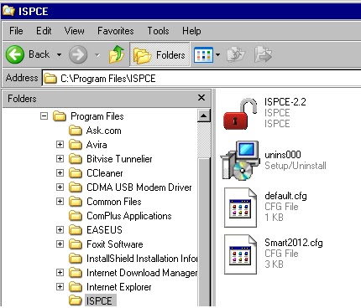Toggle the Folders pane button
Screen dimensions: 361x308
coord(160,54)
